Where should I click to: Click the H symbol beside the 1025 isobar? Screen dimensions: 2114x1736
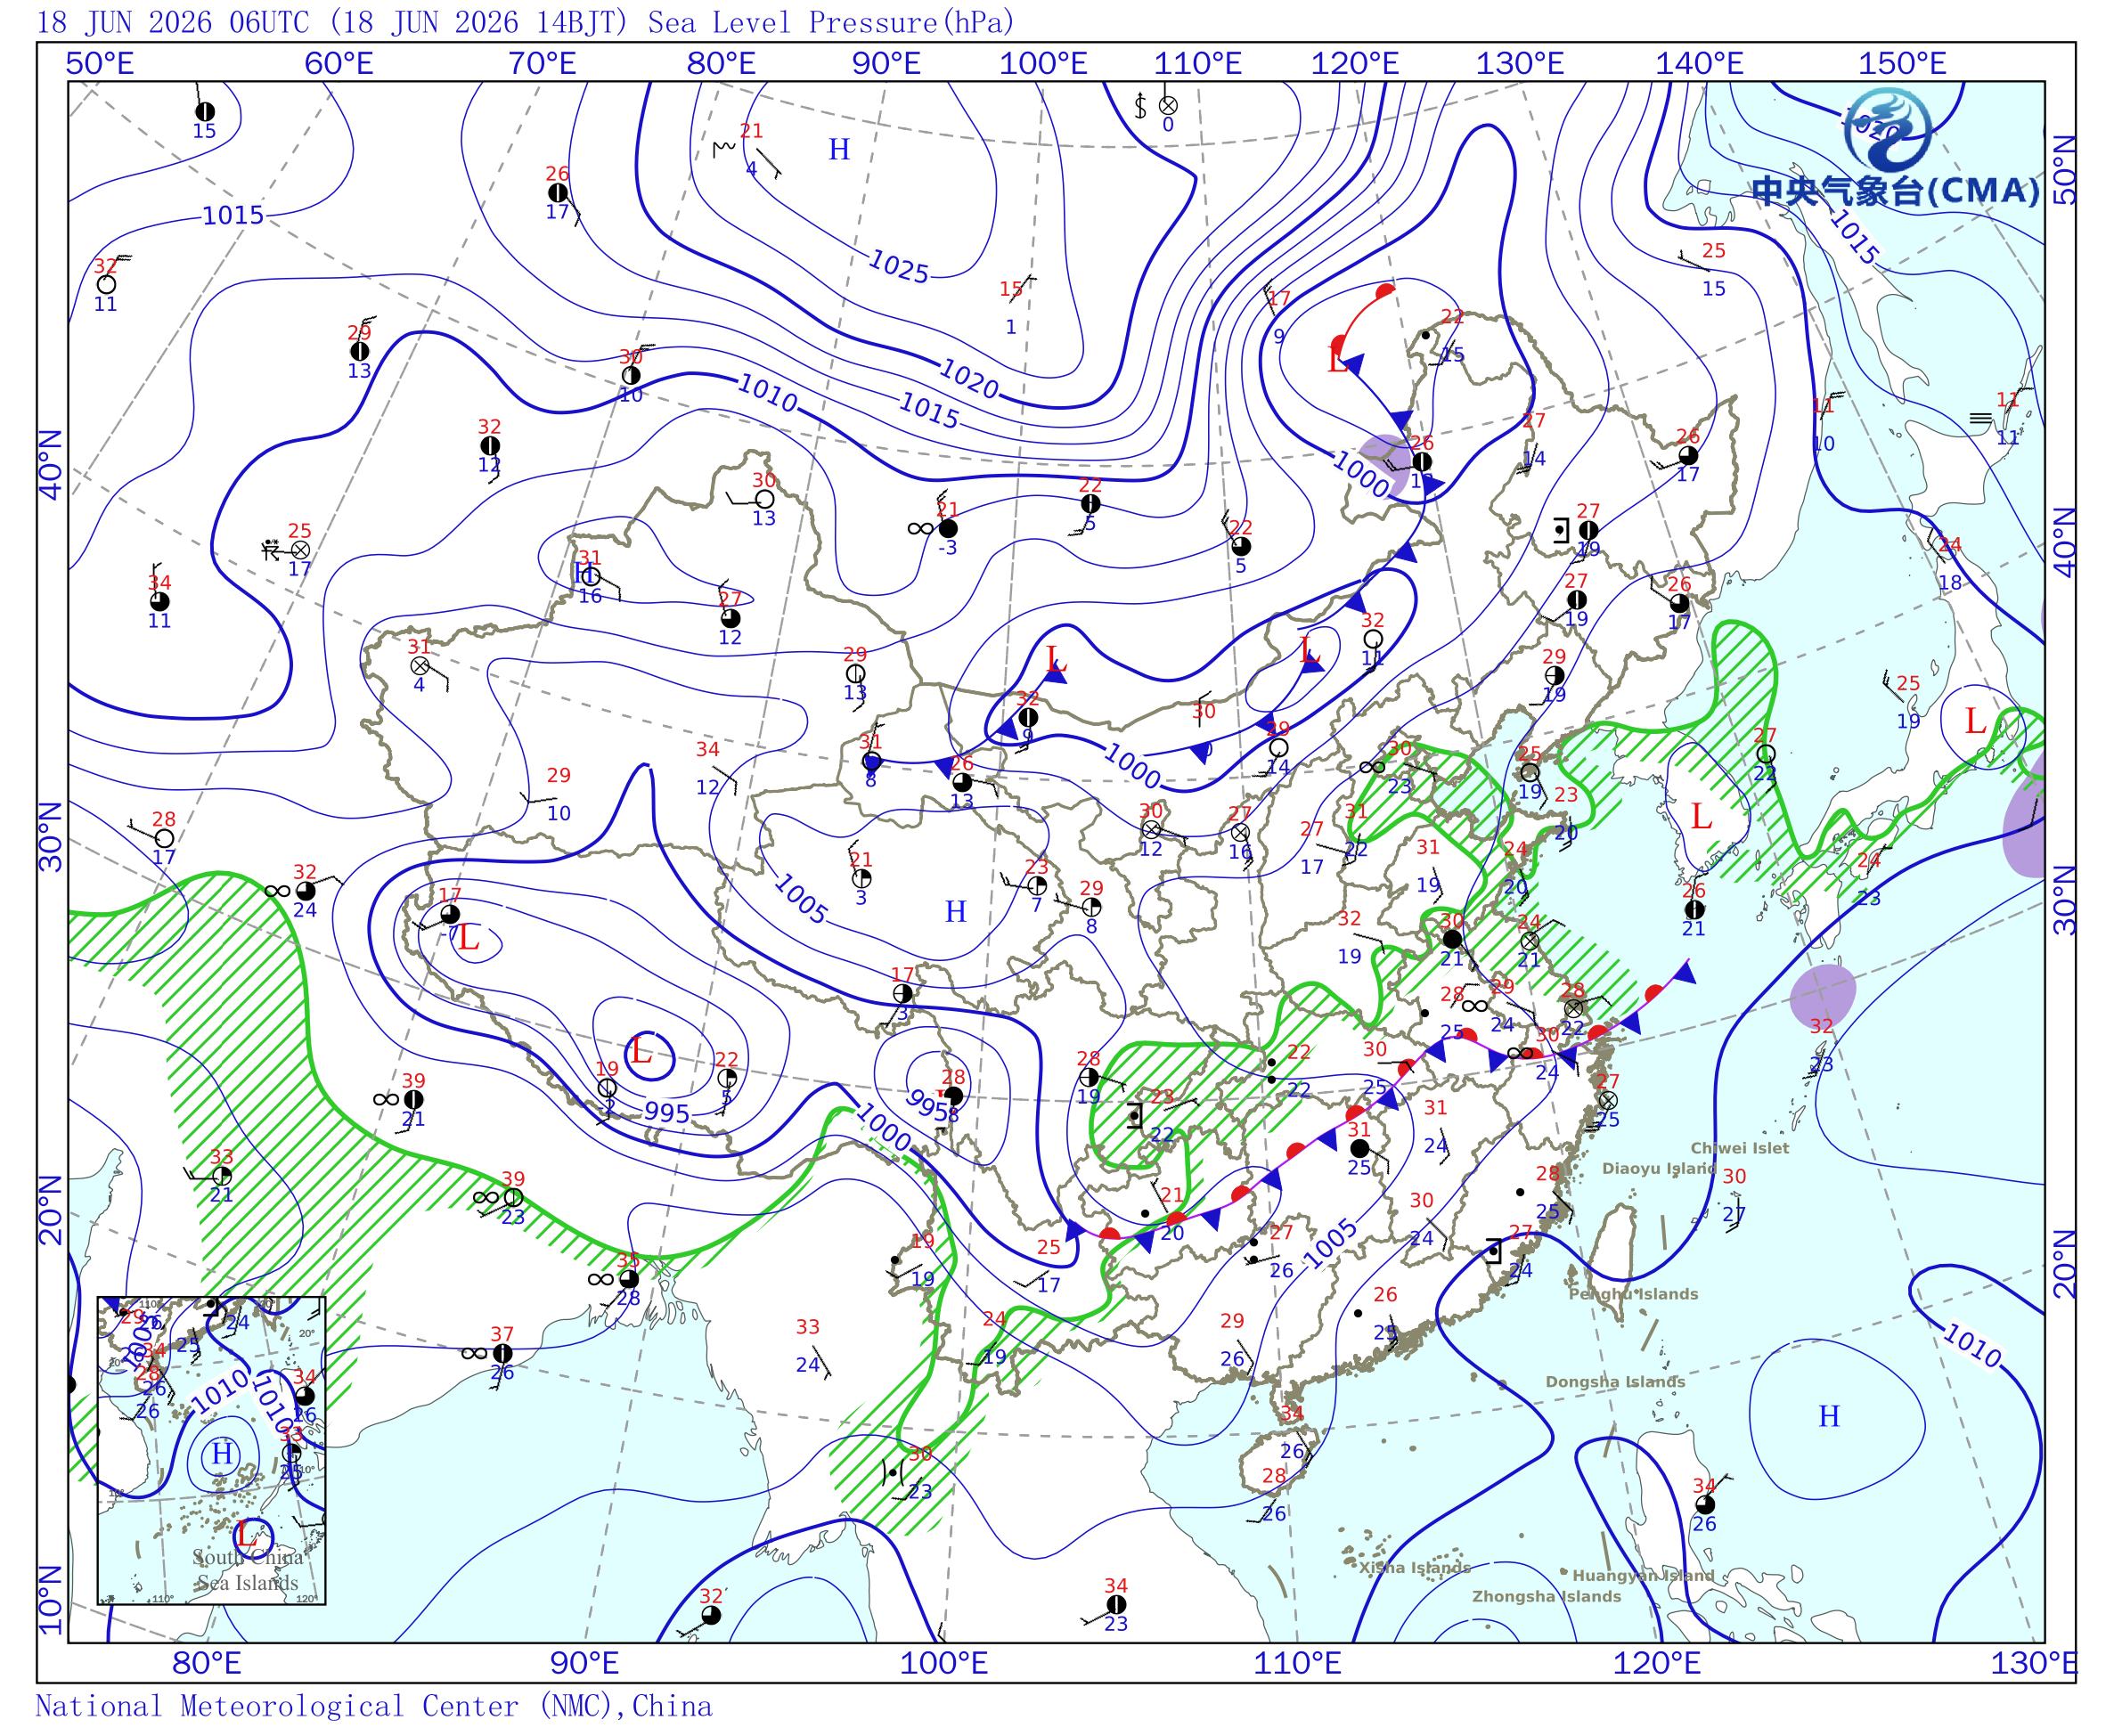(x=839, y=150)
